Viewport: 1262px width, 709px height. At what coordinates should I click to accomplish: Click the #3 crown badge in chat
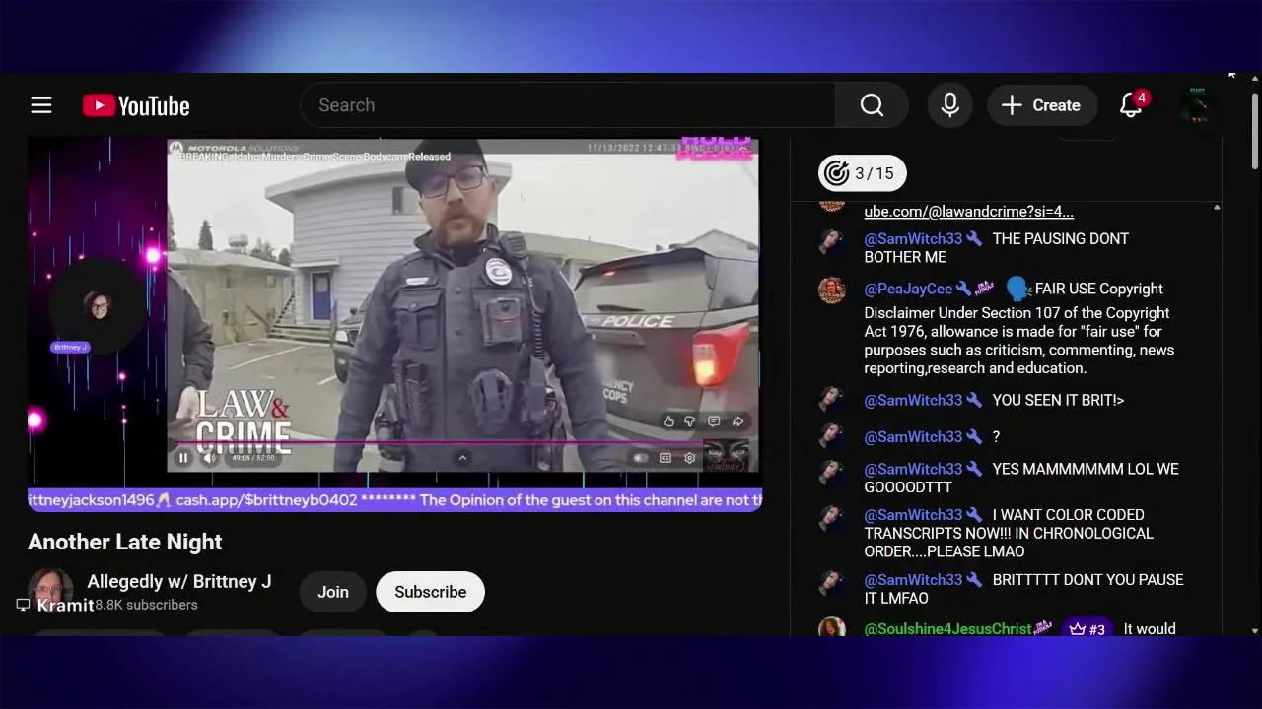pyautogui.click(x=1087, y=628)
